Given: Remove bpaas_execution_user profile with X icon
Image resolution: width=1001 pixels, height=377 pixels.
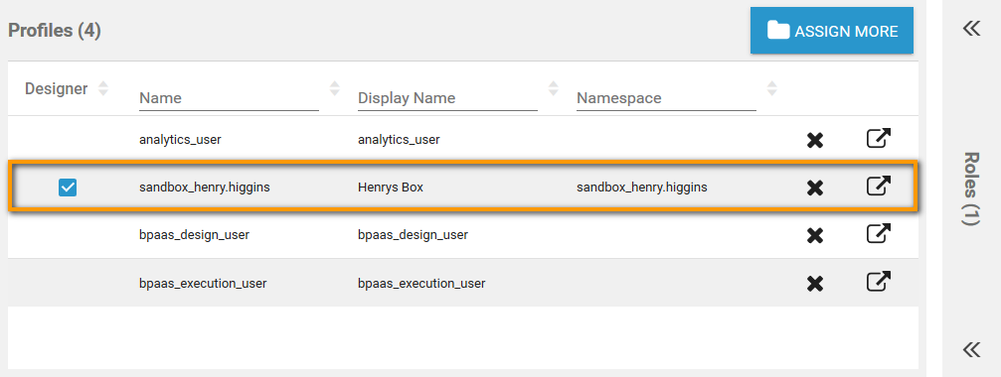Looking at the screenshot, I should pyautogui.click(x=814, y=284).
